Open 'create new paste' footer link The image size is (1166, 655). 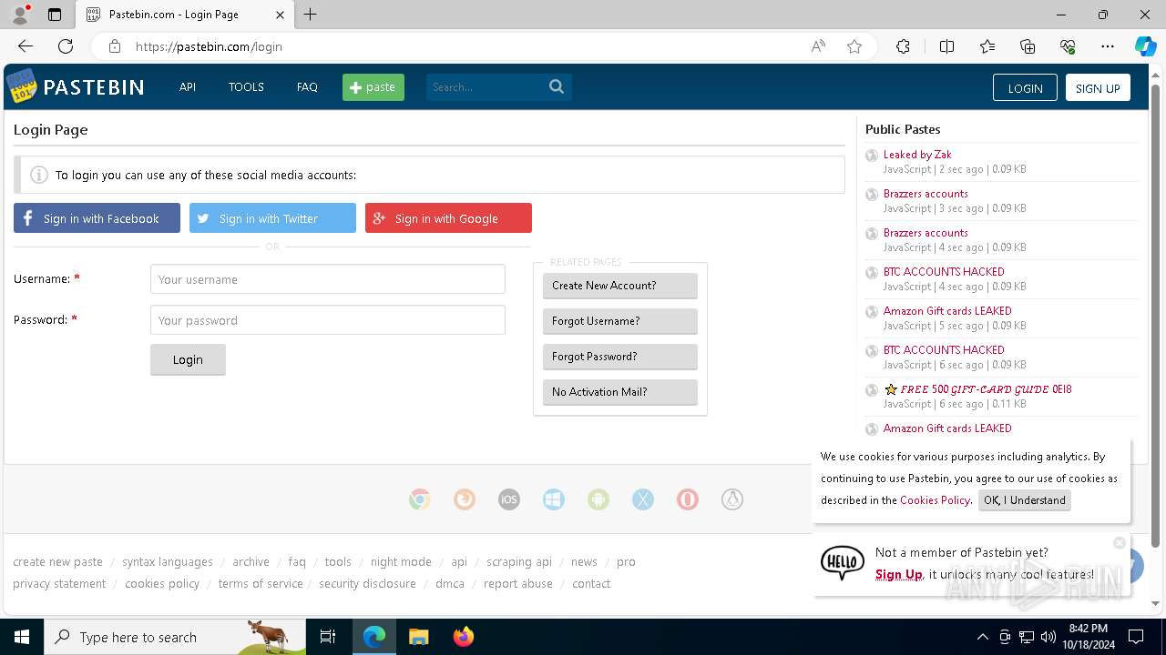point(57,562)
